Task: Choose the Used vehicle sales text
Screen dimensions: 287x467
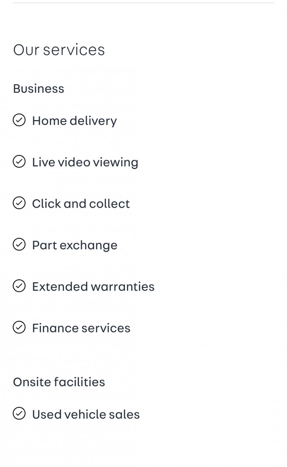Action: tap(86, 414)
